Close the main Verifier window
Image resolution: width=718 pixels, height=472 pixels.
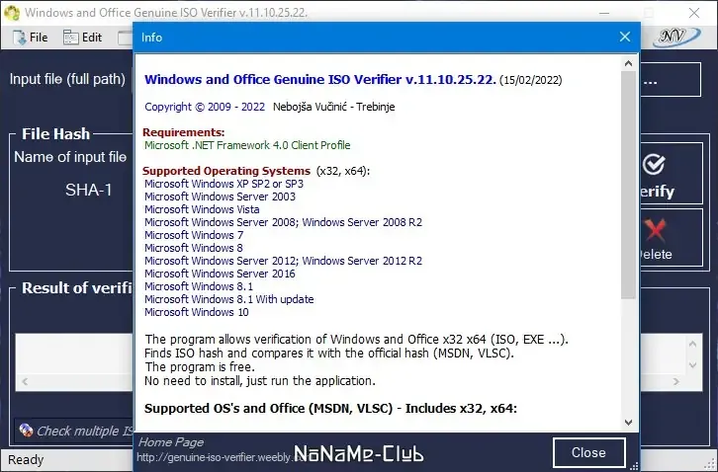point(694,13)
